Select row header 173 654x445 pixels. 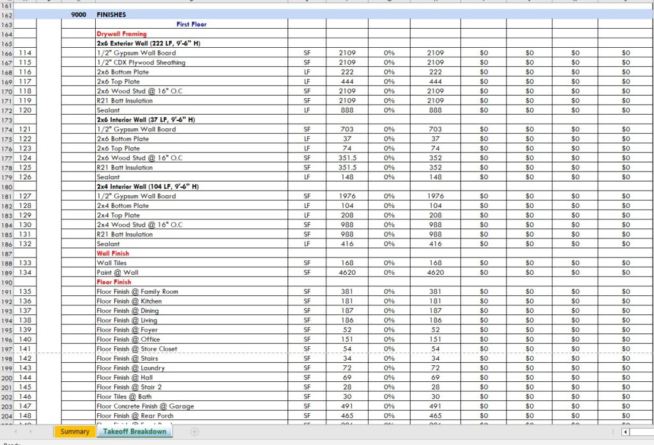point(6,120)
